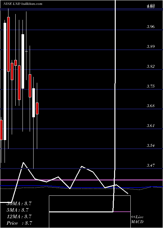Click the 3.89 price axis label
Image resolution: width=163 pixels, height=228 pixels.
(151, 47)
